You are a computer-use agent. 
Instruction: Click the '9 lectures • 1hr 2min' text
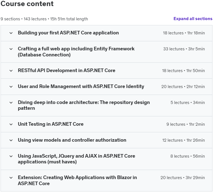(185, 124)
